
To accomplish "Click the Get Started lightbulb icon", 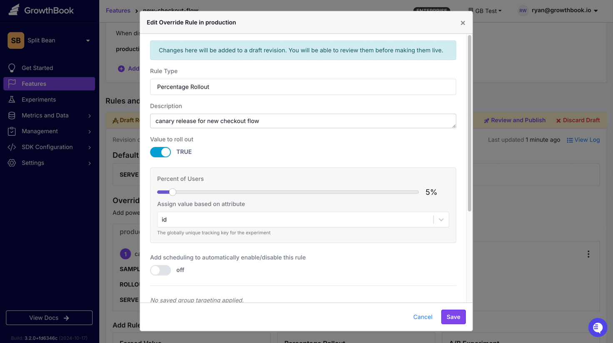I will (12, 68).
